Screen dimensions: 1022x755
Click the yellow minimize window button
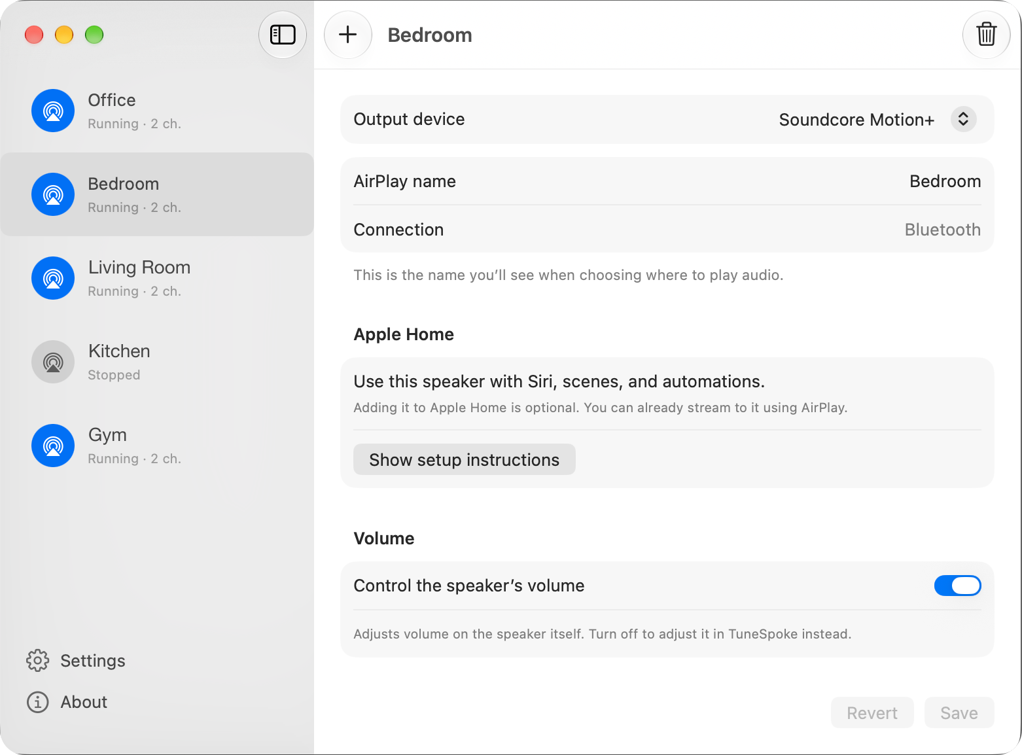(x=64, y=35)
